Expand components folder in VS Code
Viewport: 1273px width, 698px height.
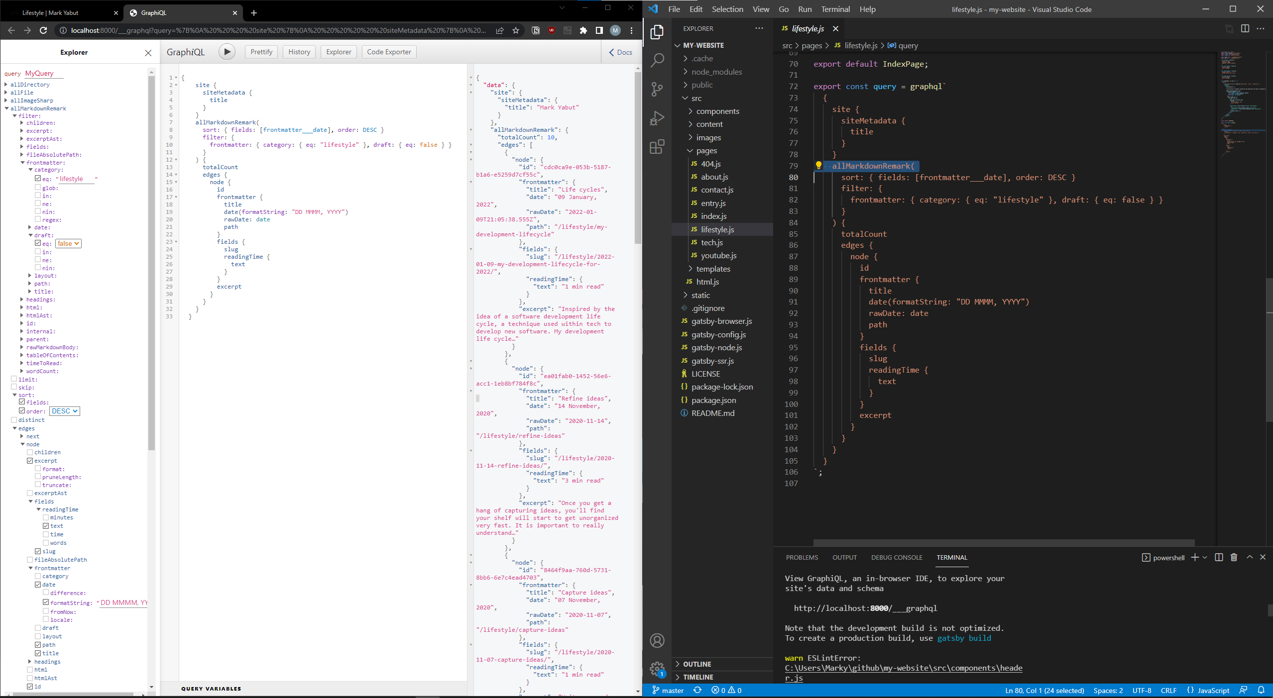tap(717, 111)
